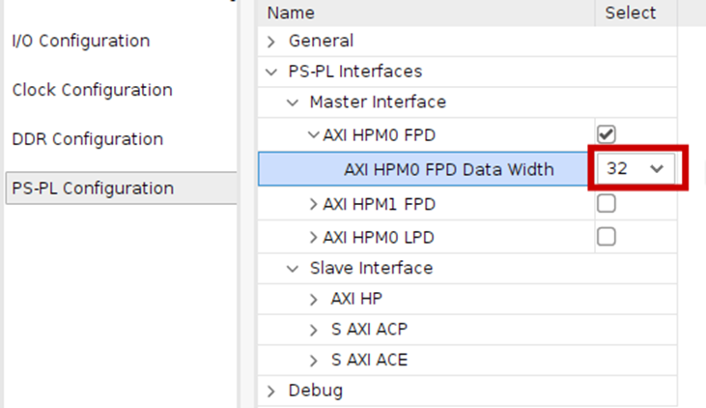
Task: Expand the AXI HPM1 FPD node
Action: tap(314, 205)
